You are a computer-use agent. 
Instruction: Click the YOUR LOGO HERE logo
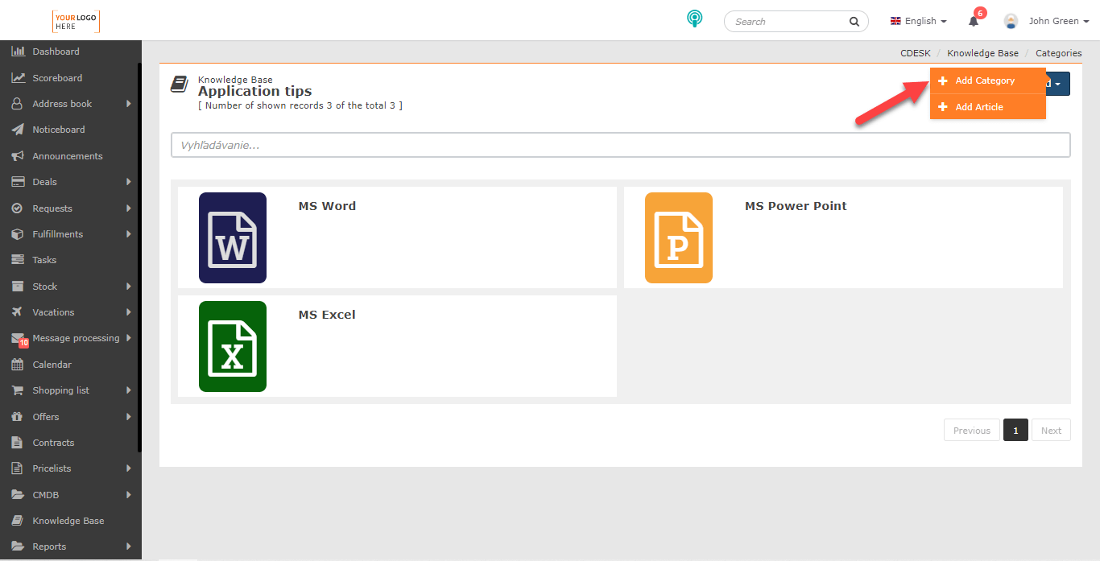pyautogui.click(x=77, y=22)
